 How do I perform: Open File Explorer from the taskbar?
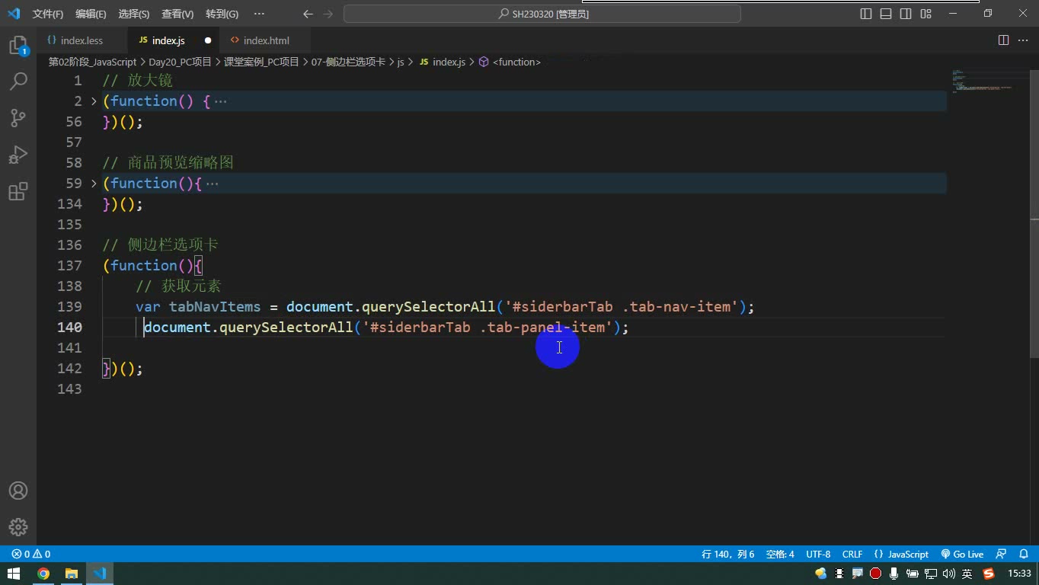pos(72,574)
